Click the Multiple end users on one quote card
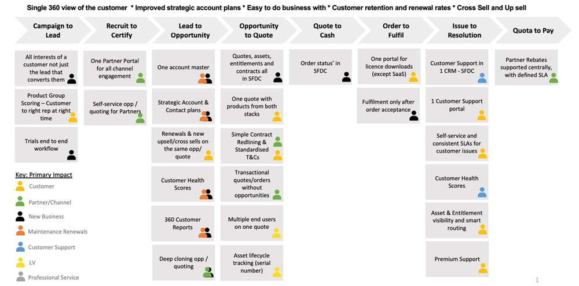Screen dimensions: 579x286 click(x=252, y=224)
